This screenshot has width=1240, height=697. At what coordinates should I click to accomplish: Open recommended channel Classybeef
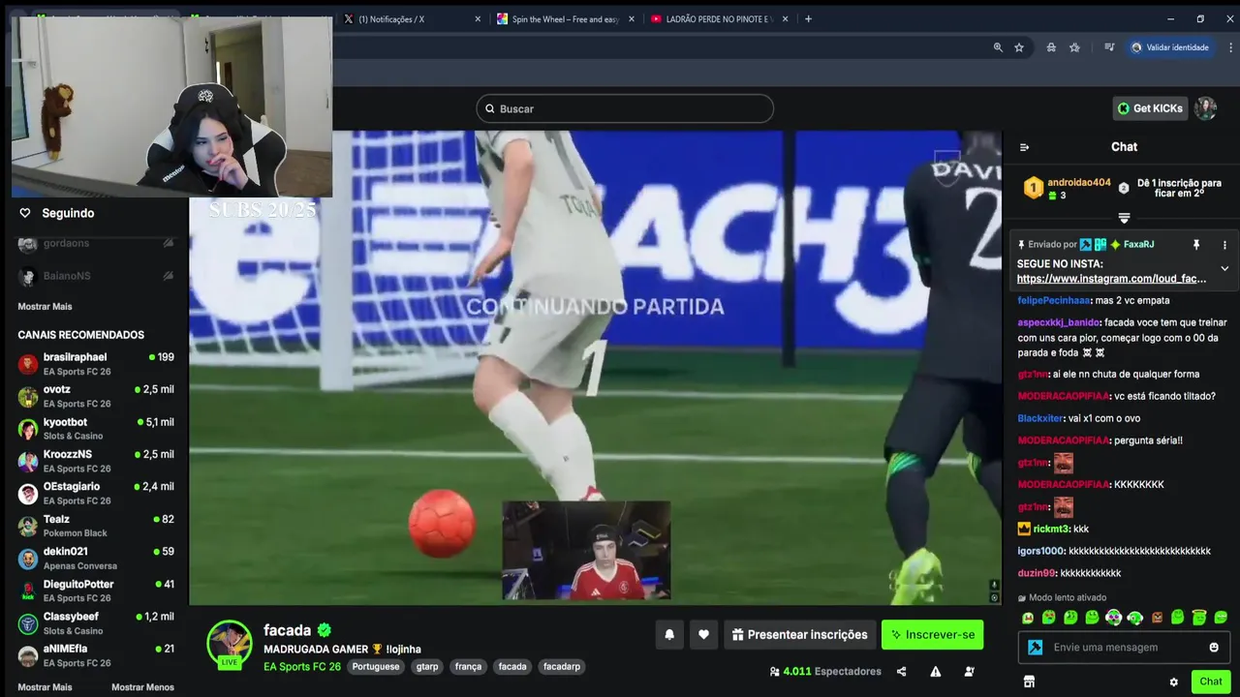pos(95,623)
